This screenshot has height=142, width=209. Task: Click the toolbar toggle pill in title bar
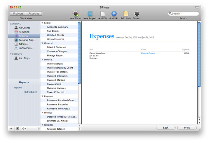click(197, 7)
